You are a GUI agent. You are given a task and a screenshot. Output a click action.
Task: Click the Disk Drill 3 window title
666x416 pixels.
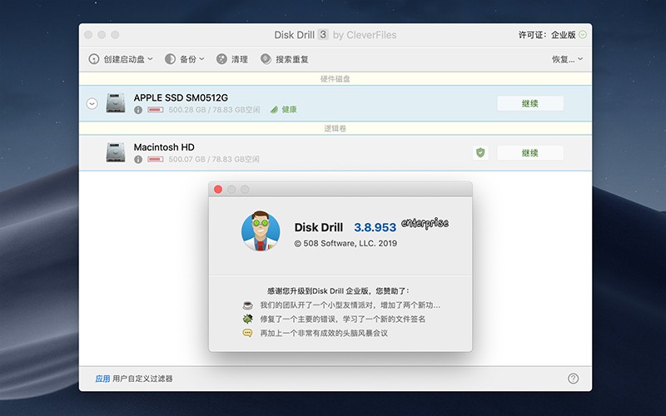335,35
